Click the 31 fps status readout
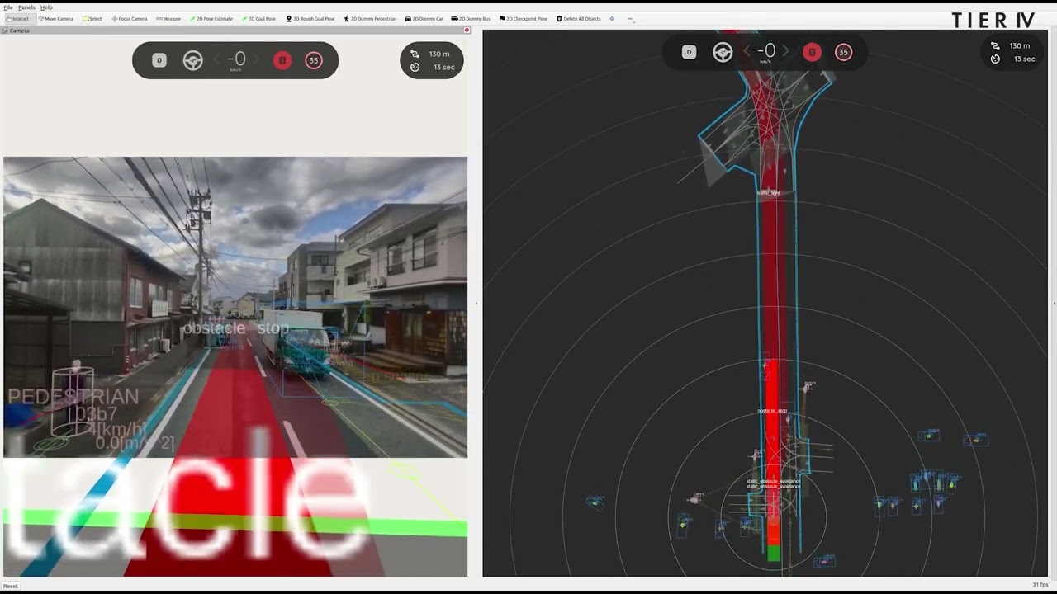Screen dimensions: 1057x594 [1040, 585]
